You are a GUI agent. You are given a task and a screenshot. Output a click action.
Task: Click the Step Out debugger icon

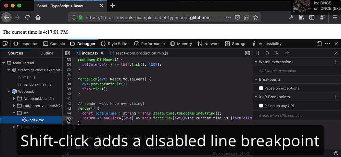click(286, 53)
